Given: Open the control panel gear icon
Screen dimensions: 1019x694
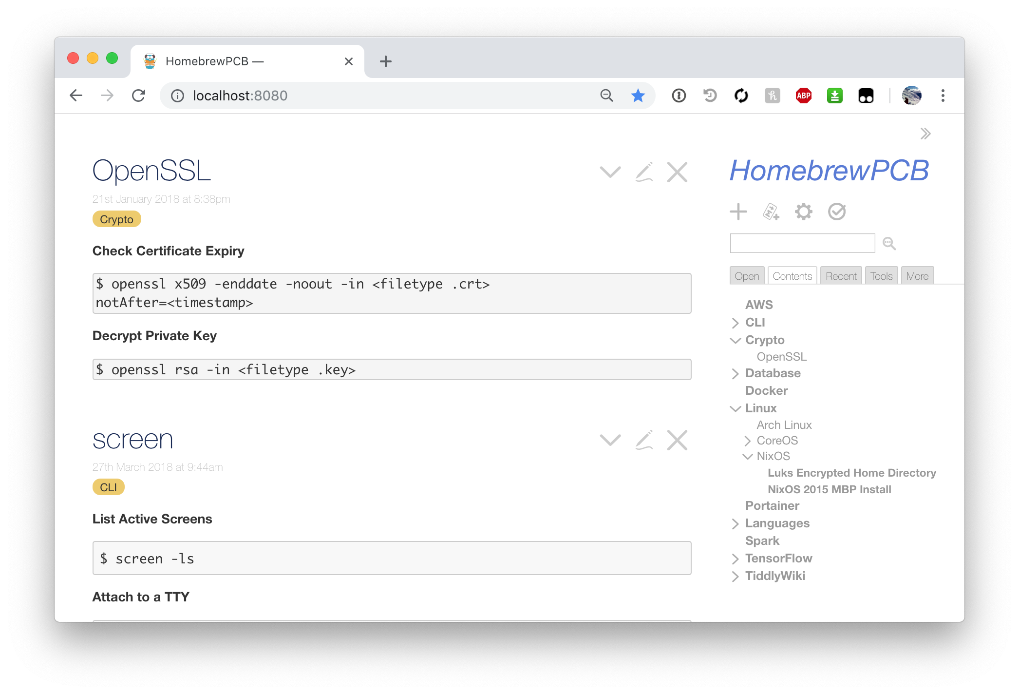Looking at the screenshot, I should [803, 212].
